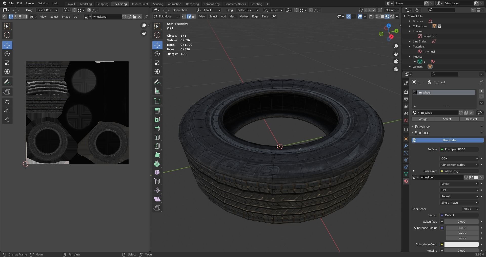Select the Edge Slide tool
Screen dimensions: 486x257
tap(157, 181)
